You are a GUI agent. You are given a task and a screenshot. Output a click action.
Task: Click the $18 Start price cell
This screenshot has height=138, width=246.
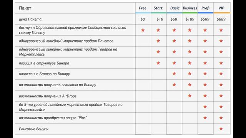(160, 19)
